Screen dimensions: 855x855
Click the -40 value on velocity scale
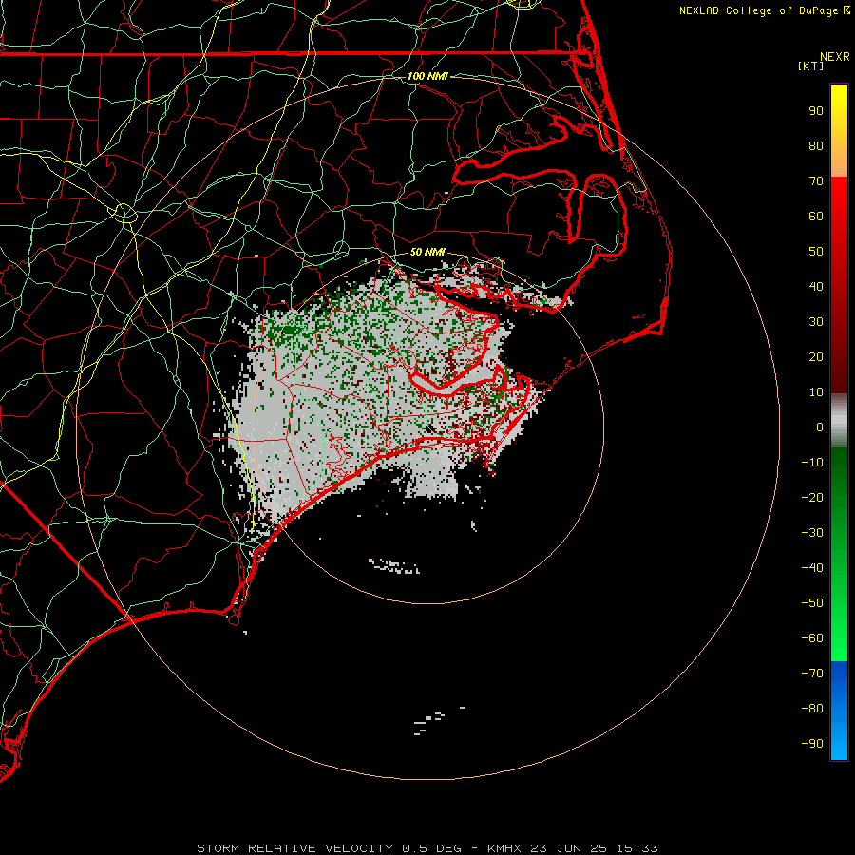click(812, 568)
